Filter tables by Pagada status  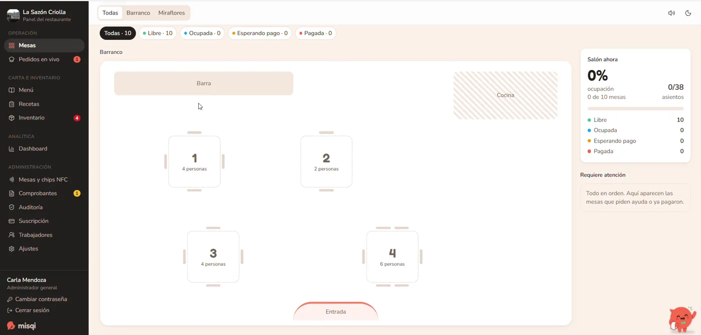click(315, 33)
